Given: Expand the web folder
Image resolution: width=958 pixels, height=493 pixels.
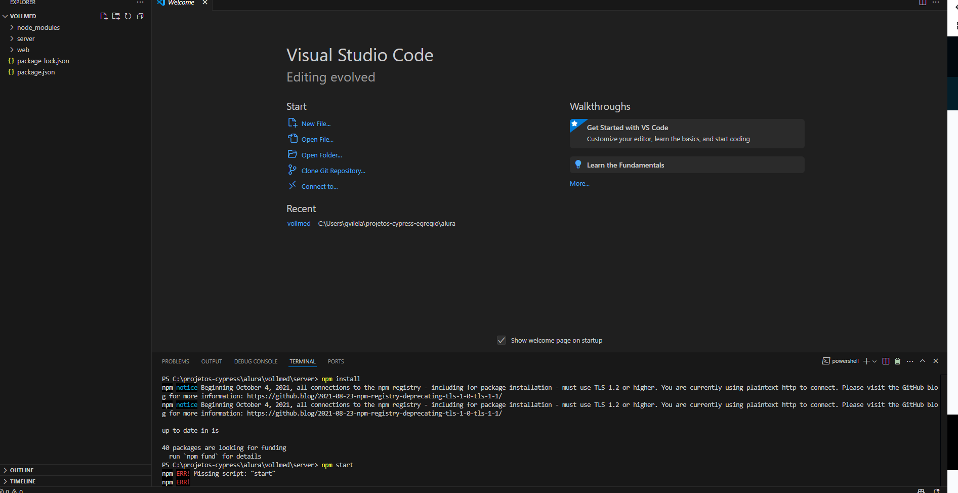Looking at the screenshot, I should point(76,50).
